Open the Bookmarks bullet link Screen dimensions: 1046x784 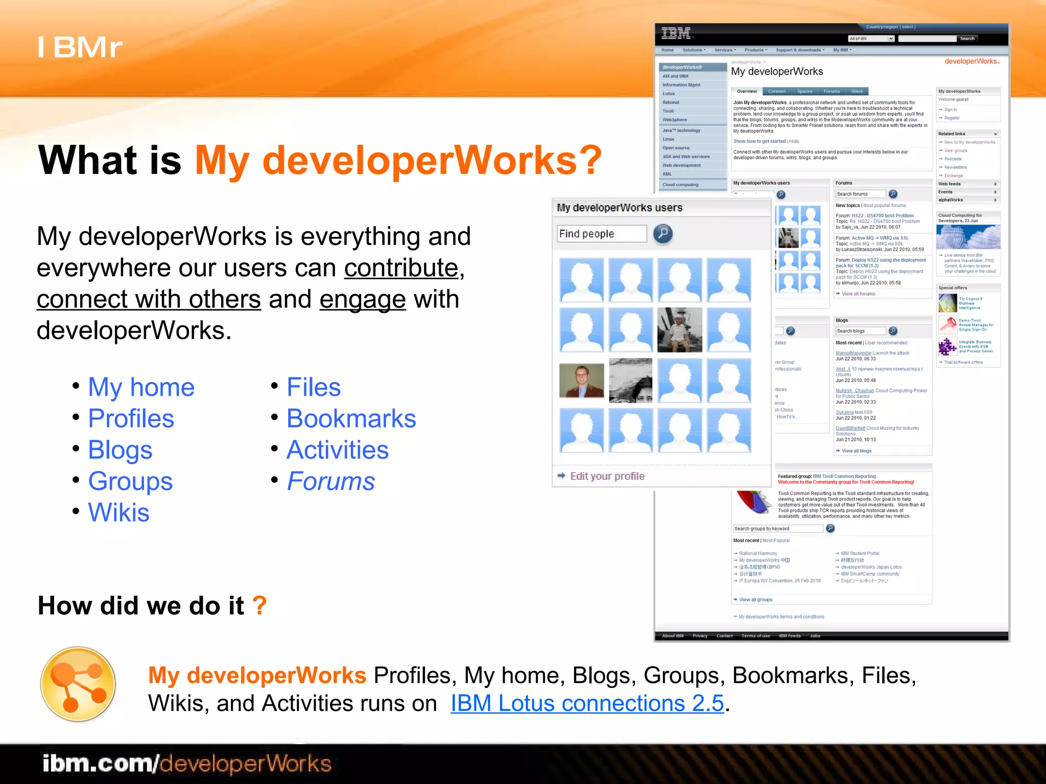tap(351, 419)
